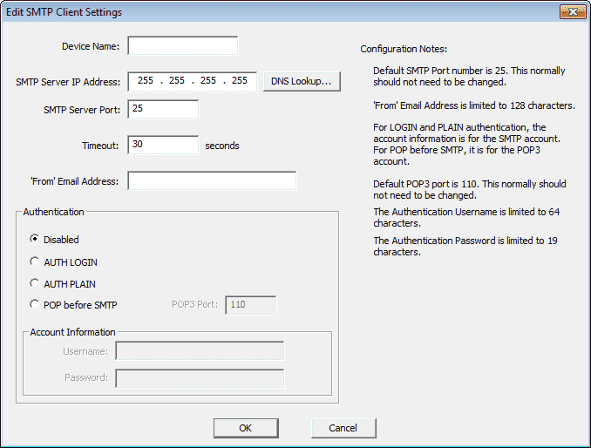This screenshot has width=591, height=448.
Task: Focus the 'From' Email Address field
Action: pos(212,181)
